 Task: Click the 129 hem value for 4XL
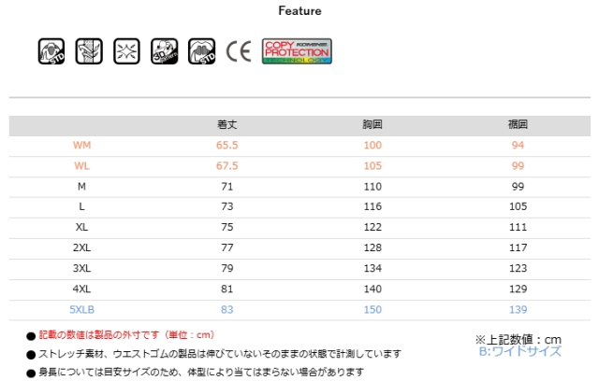tap(518, 289)
